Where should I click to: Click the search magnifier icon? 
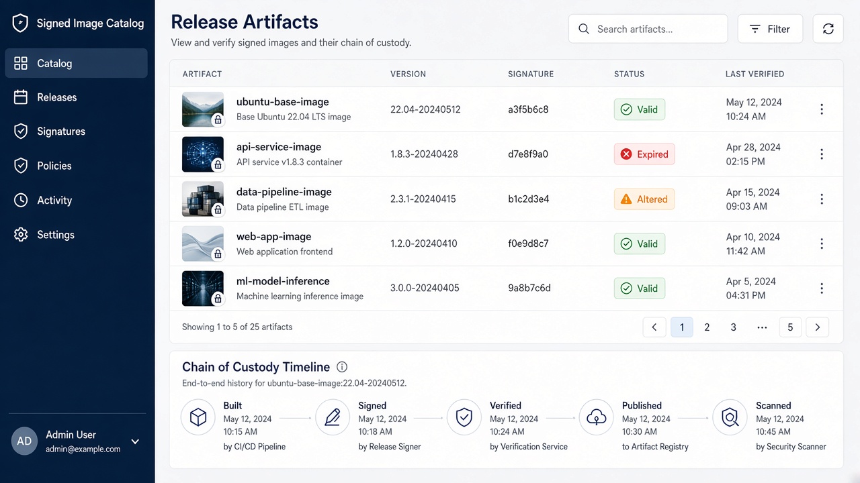tap(584, 29)
